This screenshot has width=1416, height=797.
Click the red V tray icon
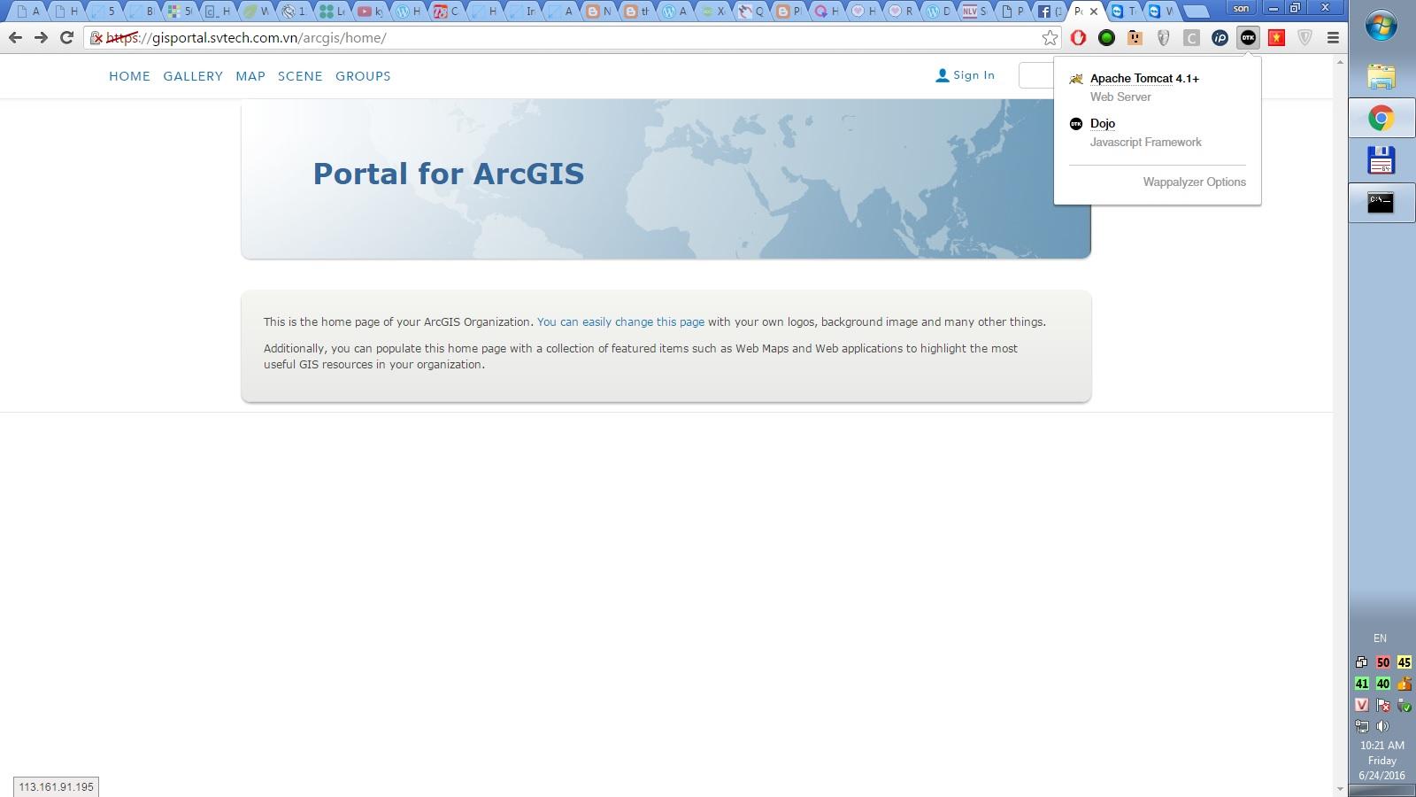click(x=1362, y=705)
